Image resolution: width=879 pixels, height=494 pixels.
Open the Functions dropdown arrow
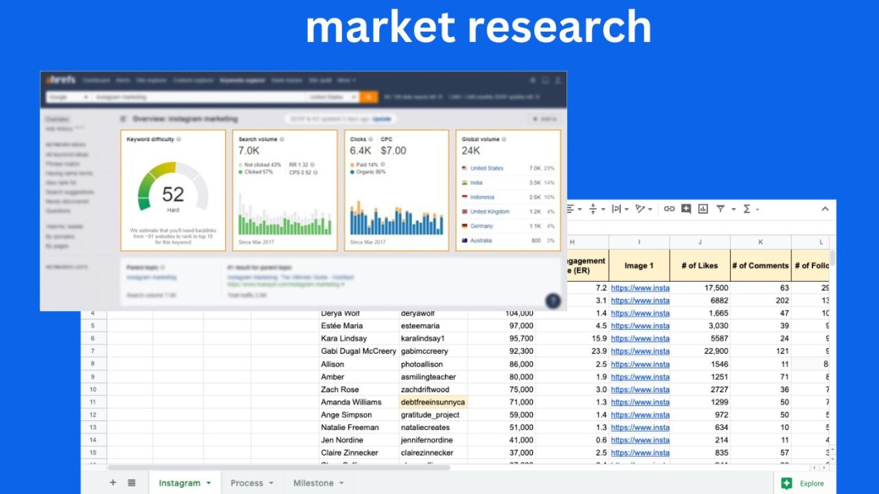[758, 209]
